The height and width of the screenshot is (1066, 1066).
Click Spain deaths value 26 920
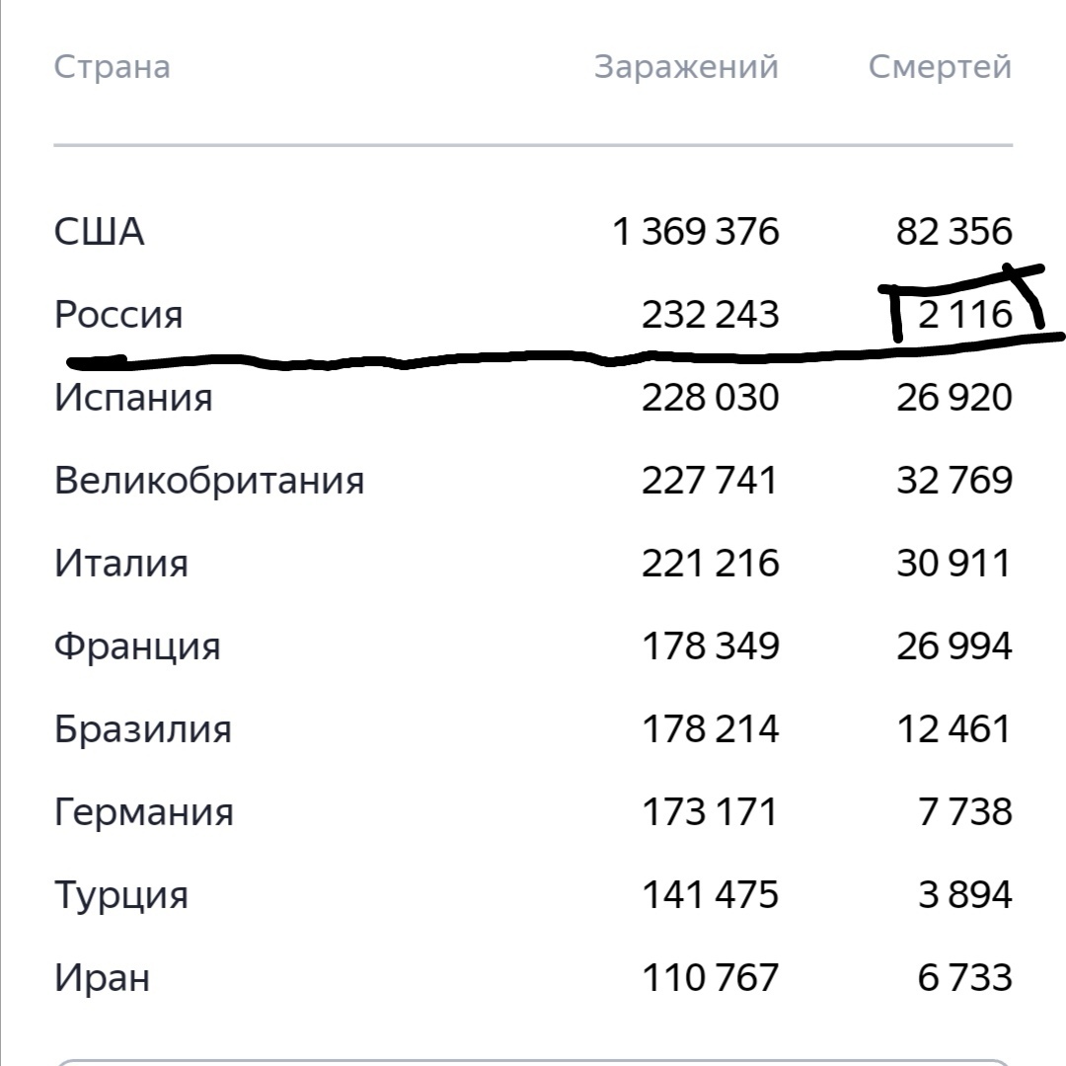click(954, 397)
